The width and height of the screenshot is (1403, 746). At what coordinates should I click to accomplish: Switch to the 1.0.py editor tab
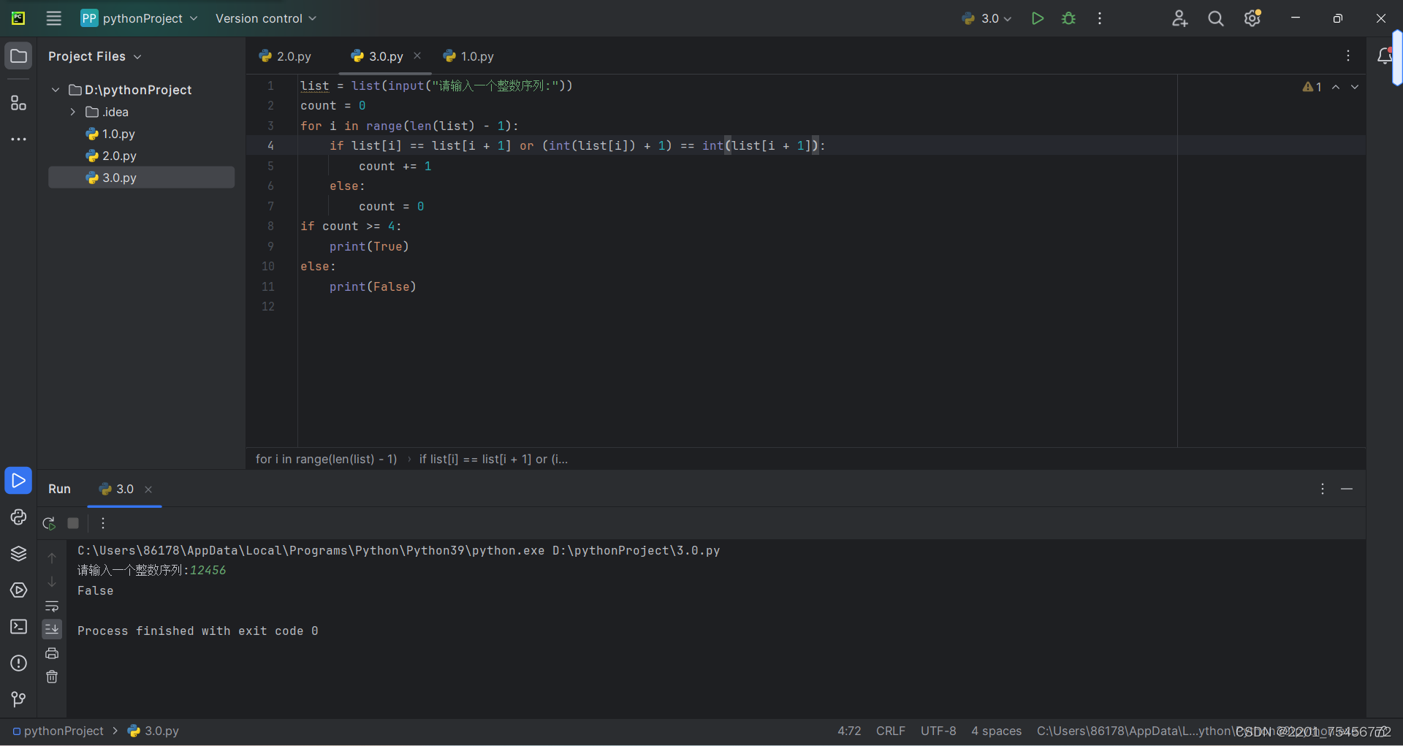469,56
